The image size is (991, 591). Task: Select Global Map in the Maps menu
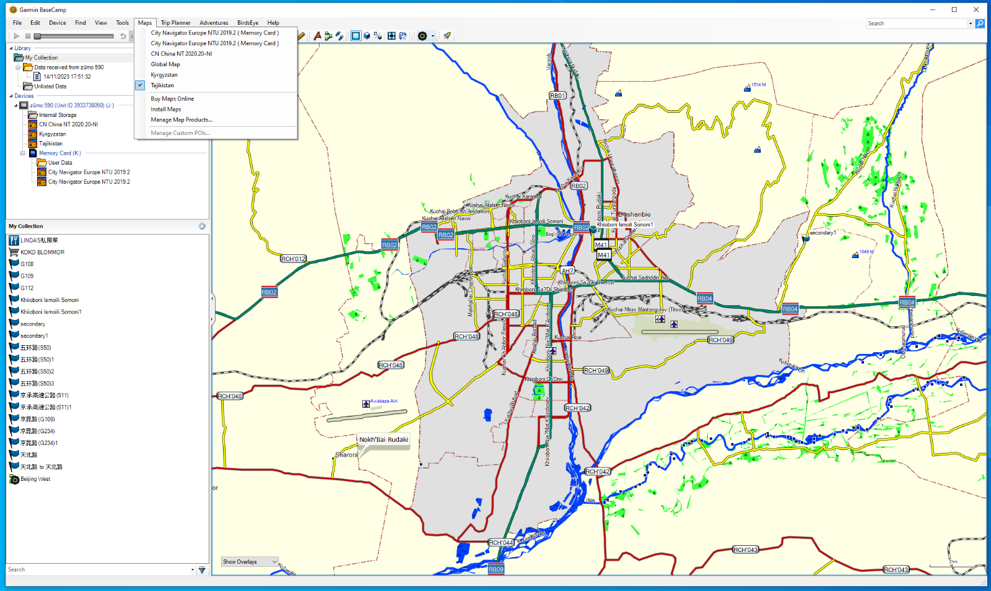tap(216, 64)
